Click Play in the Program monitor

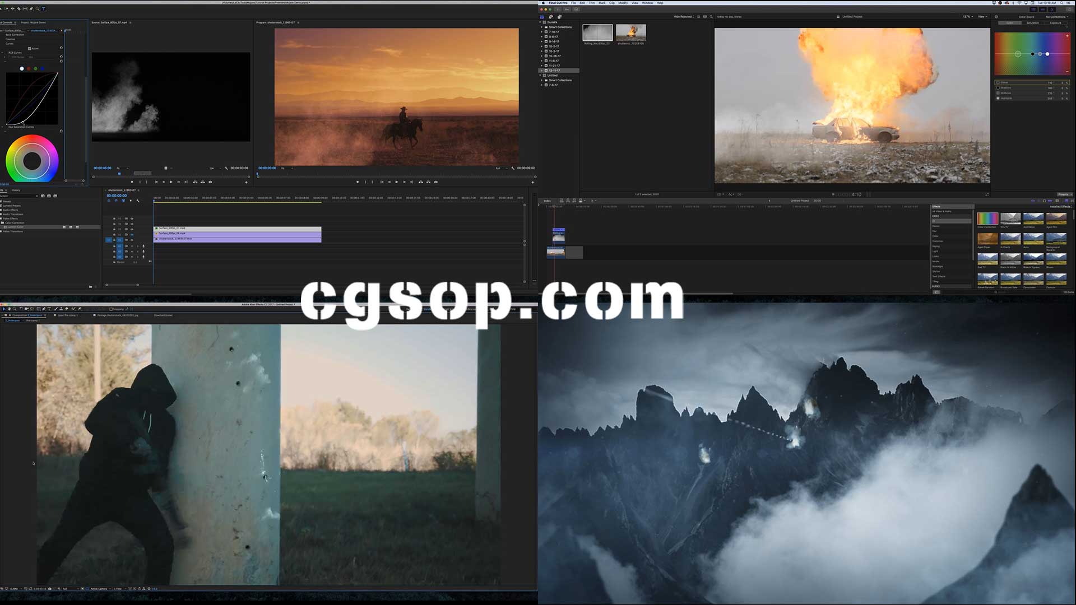tap(397, 182)
